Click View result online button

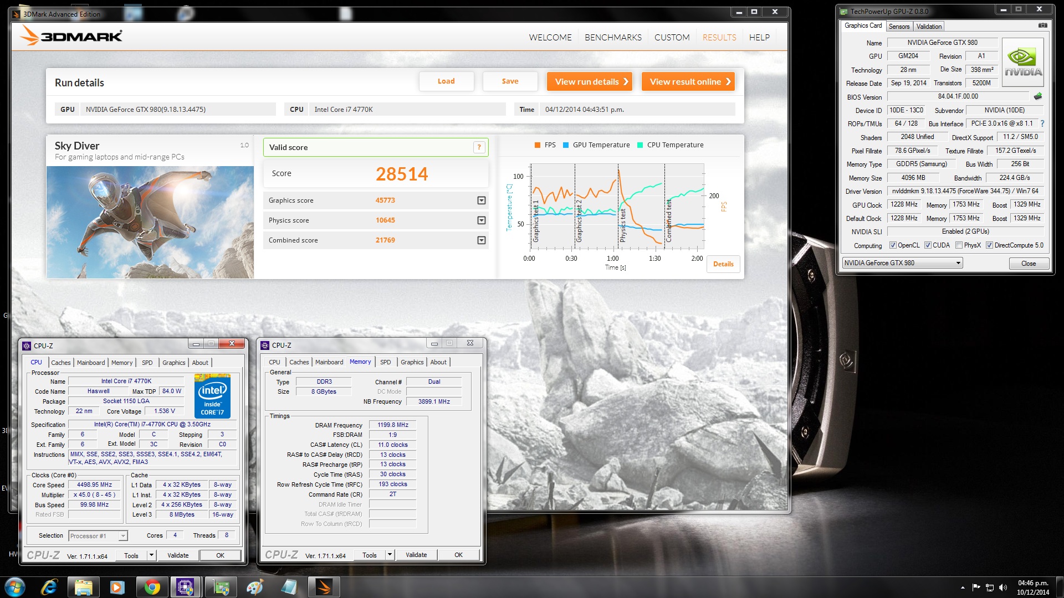coord(688,81)
